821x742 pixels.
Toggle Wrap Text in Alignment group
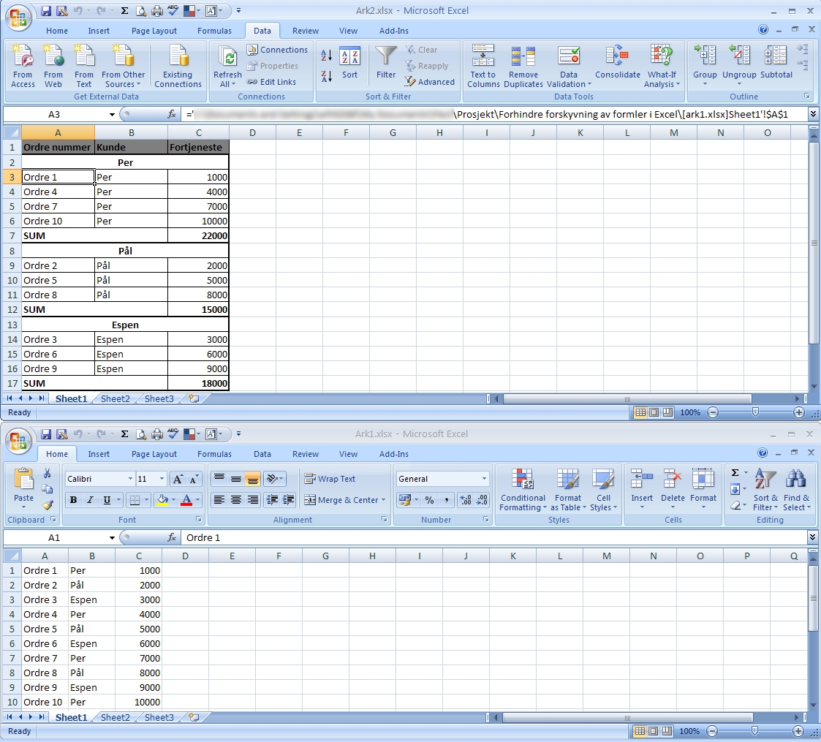point(330,479)
